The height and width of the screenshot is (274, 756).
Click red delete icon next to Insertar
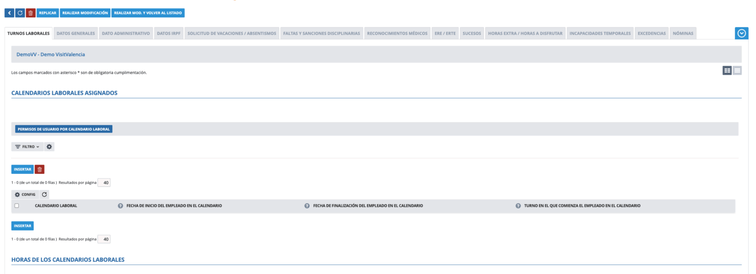pyautogui.click(x=40, y=169)
